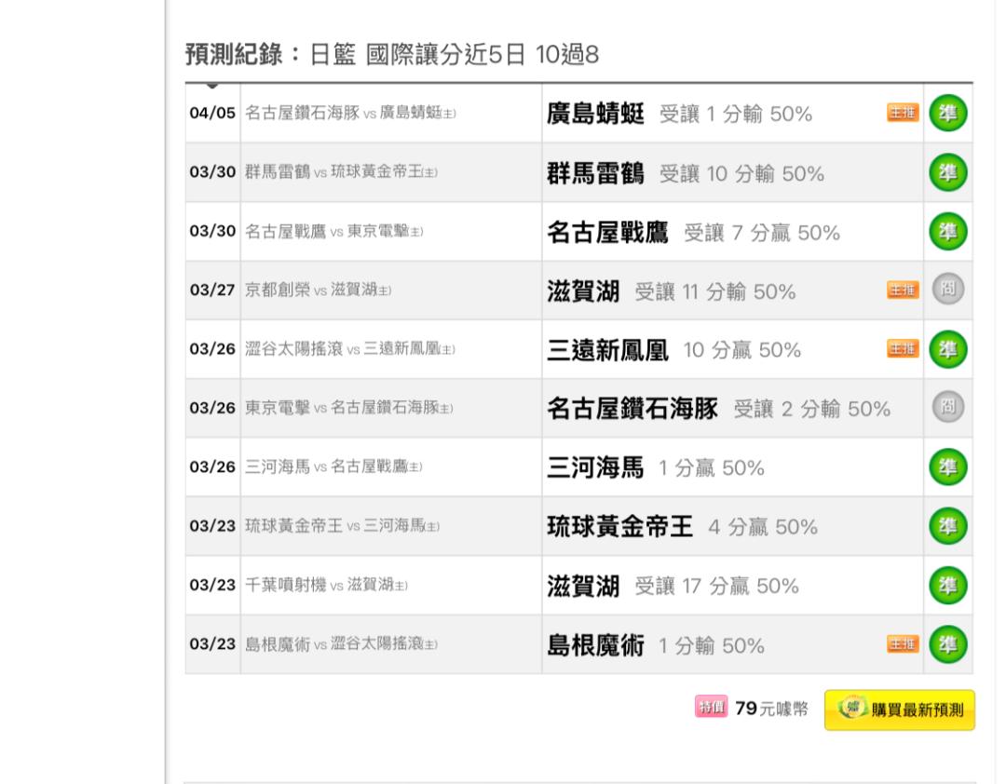Screen dimensions: 1006x784
Task: Click 購買最新預測 yellow button
Action: (x=899, y=710)
